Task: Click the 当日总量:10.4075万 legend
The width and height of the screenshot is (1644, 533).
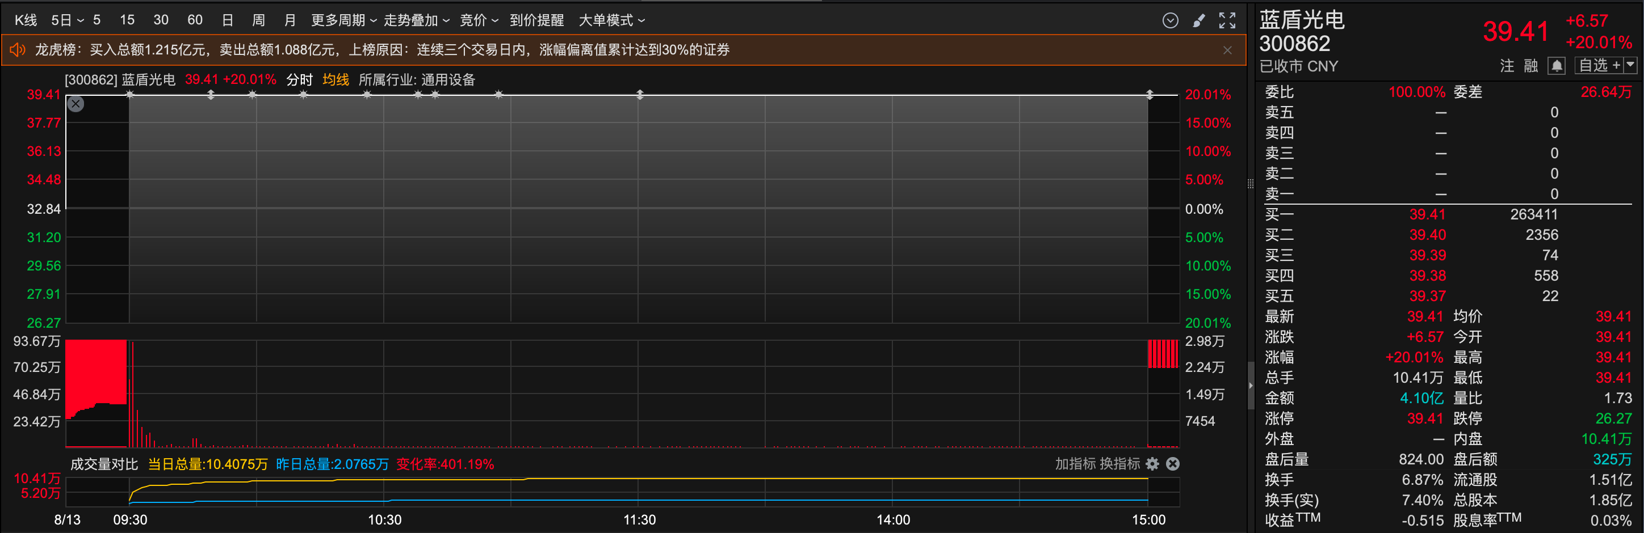Action: tap(207, 464)
